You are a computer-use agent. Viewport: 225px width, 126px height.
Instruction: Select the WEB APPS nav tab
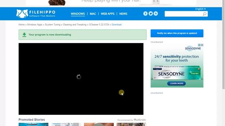point(108,14)
